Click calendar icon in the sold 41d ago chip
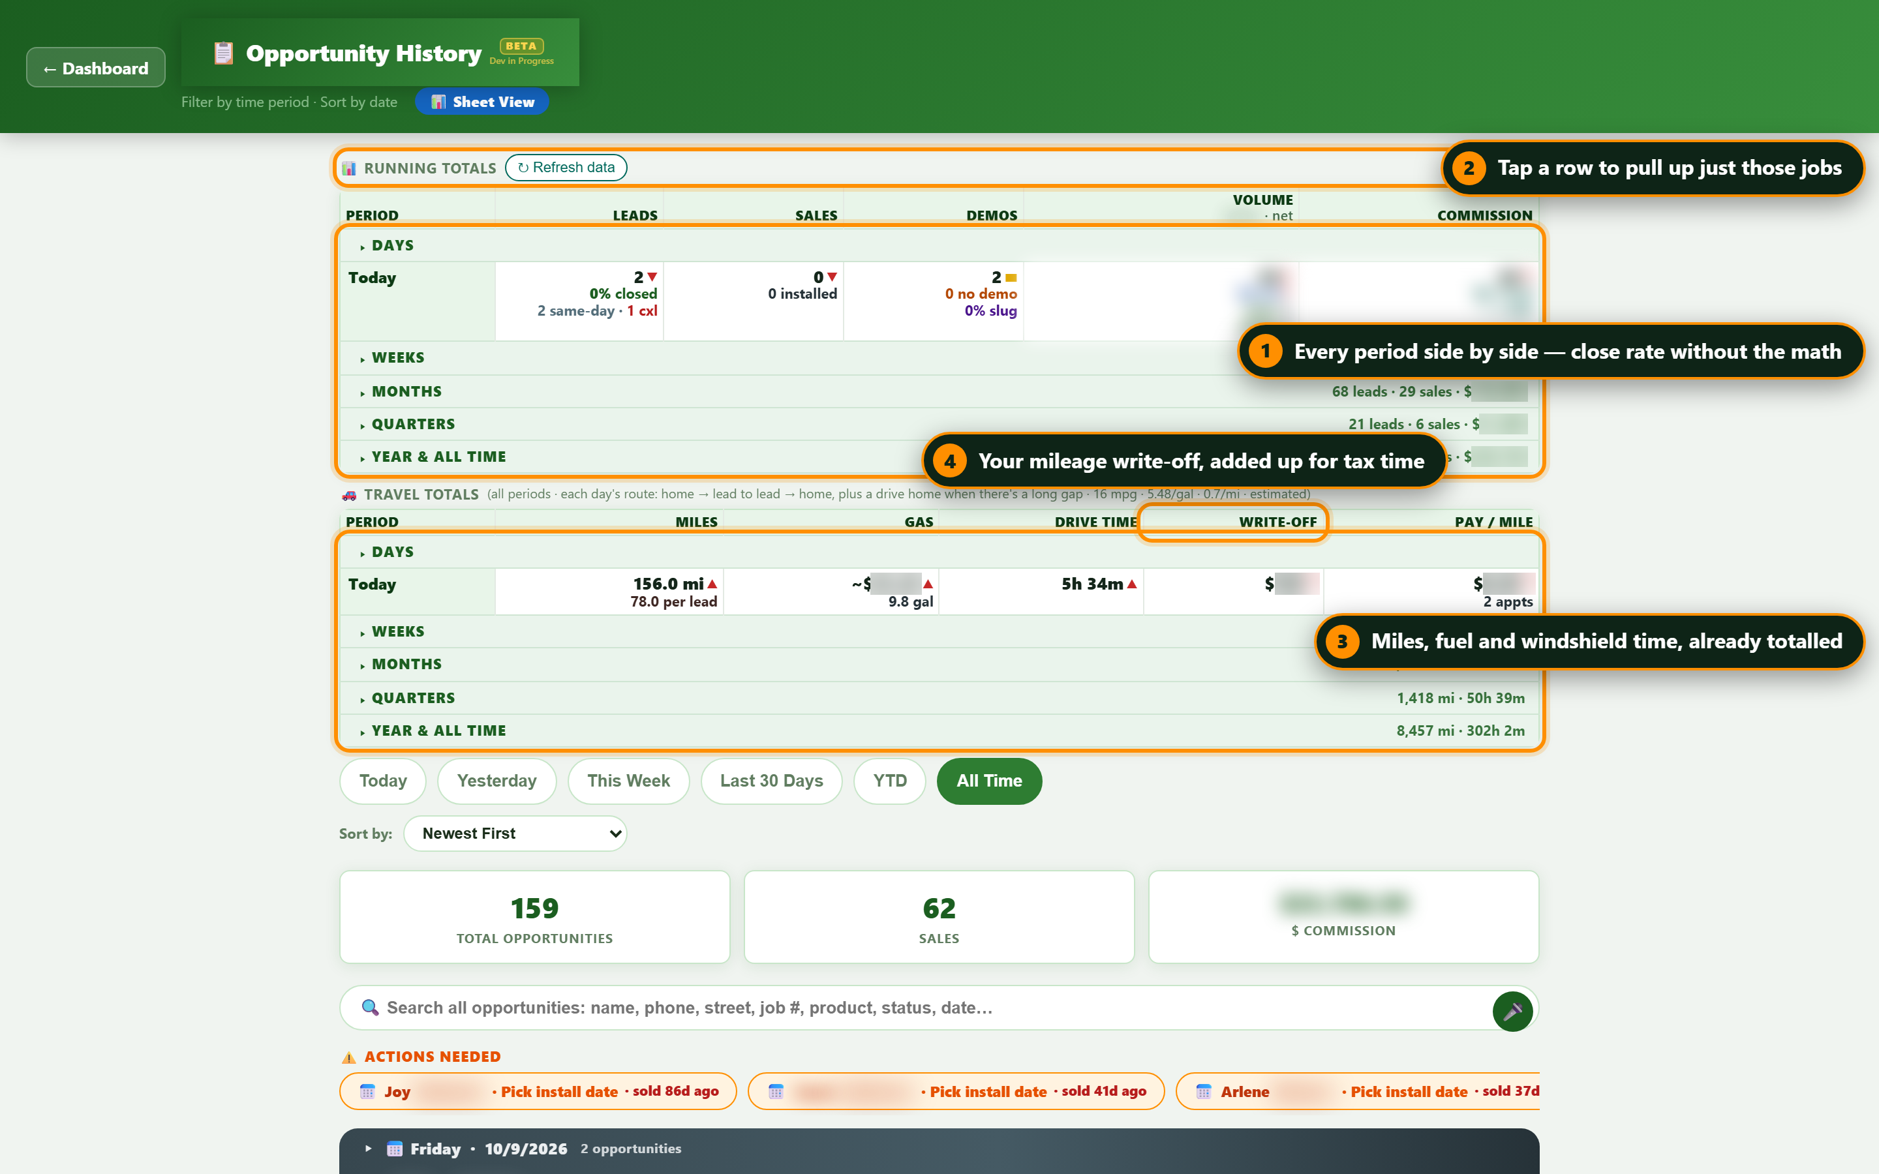 (776, 1091)
